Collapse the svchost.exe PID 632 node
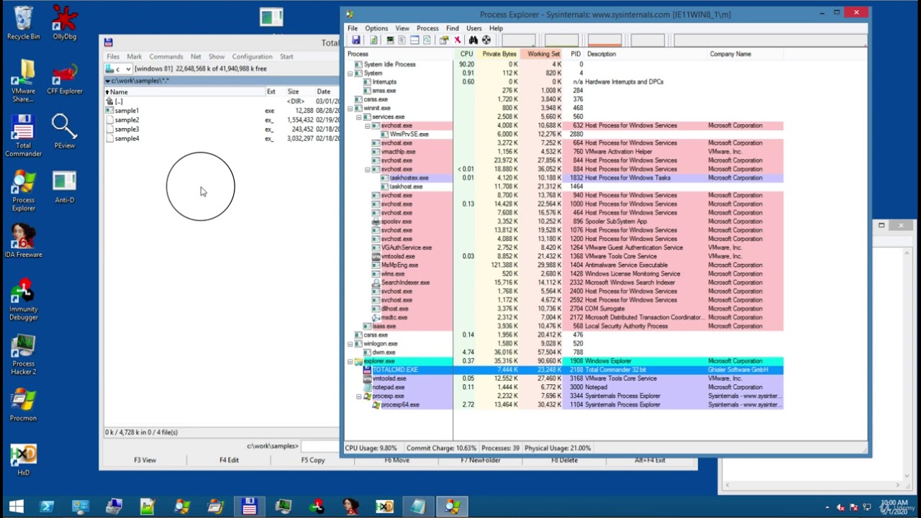This screenshot has width=921, height=518. click(x=367, y=126)
